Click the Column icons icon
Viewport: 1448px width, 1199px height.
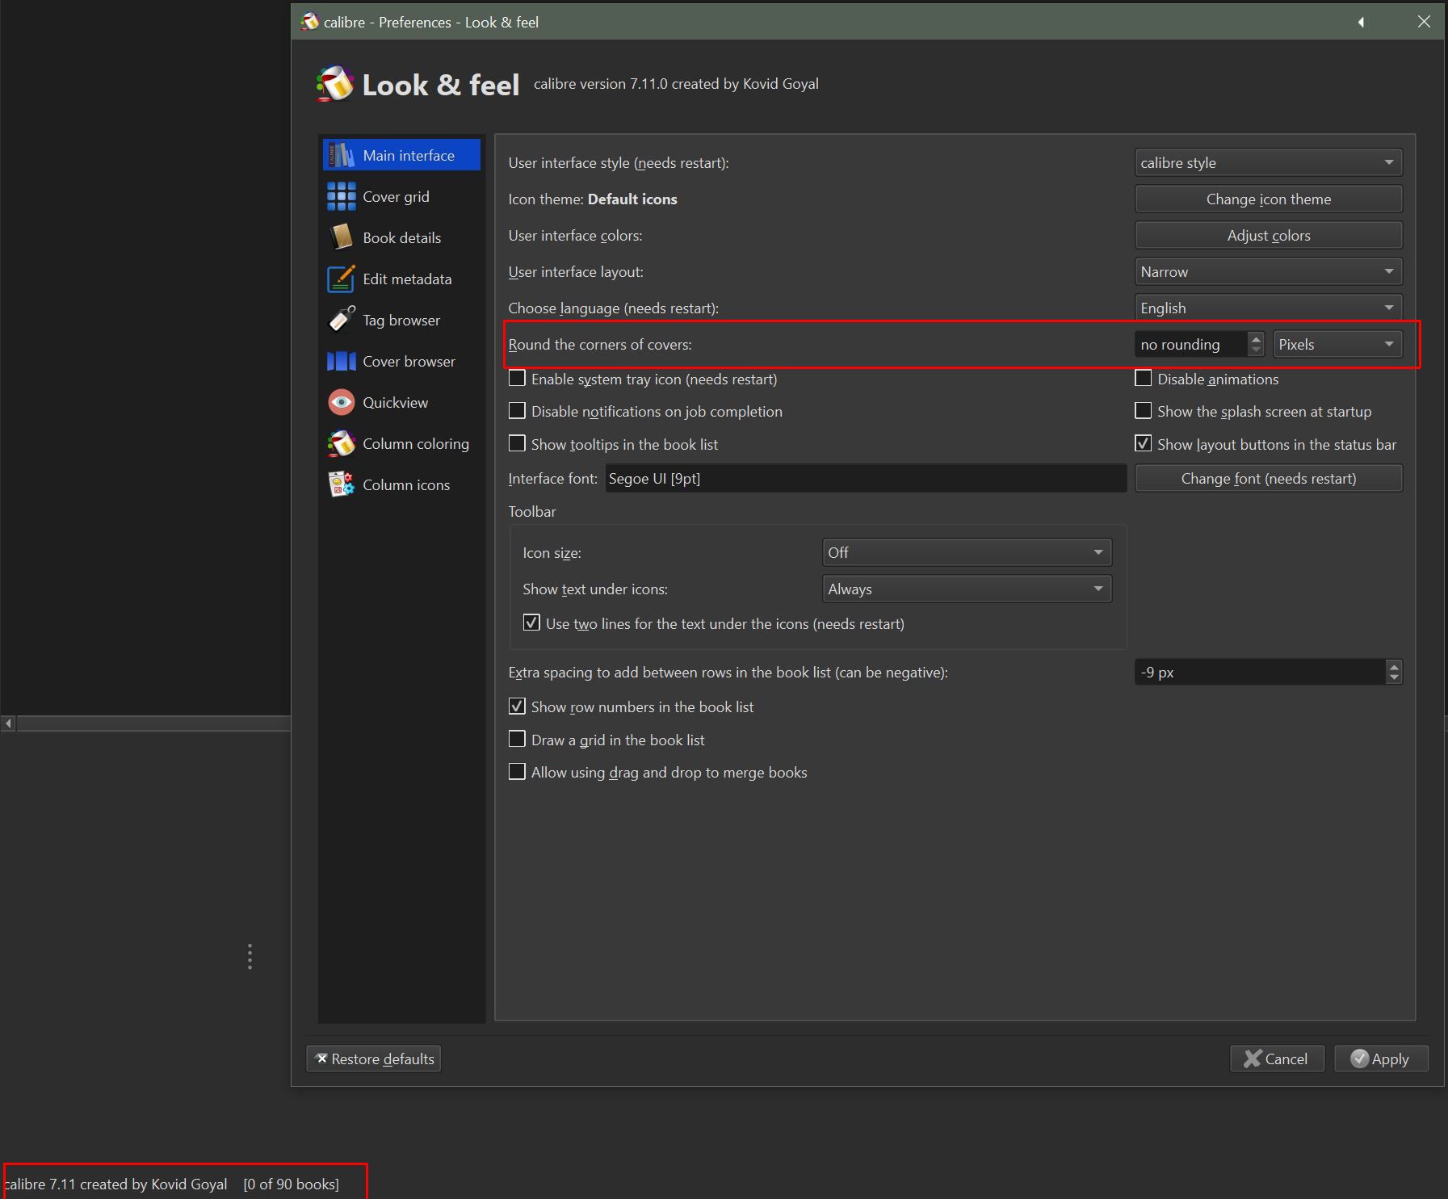click(x=341, y=484)
